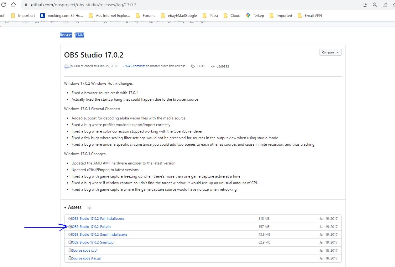
Task: Click 43.9 MB size of Small-Installer.exe
Action: point(264,234)
